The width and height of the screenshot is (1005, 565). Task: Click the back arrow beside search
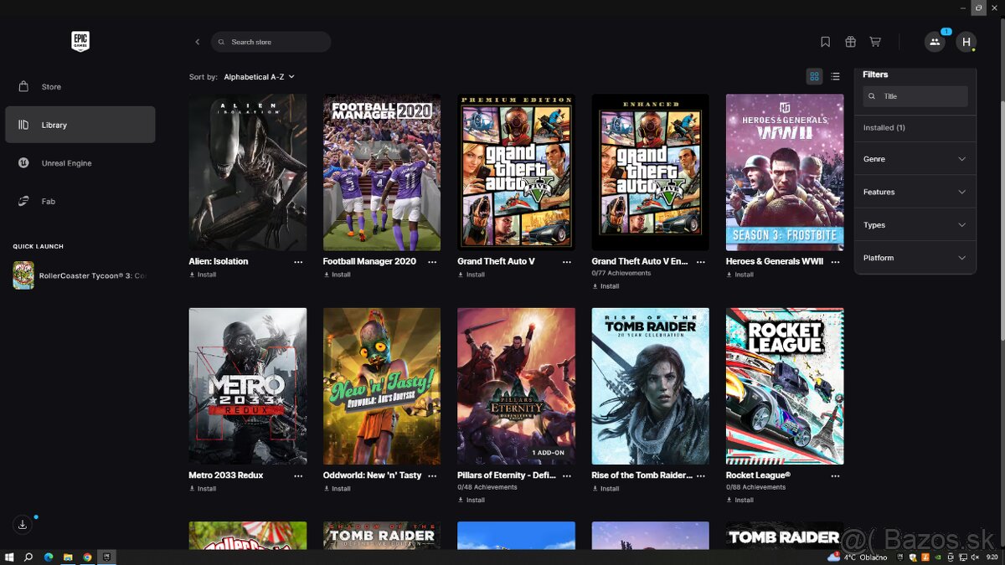198,42
